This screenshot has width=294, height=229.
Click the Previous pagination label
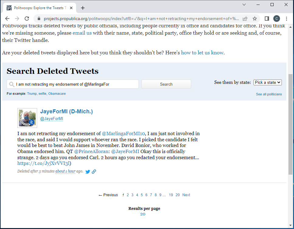(108, 195)
